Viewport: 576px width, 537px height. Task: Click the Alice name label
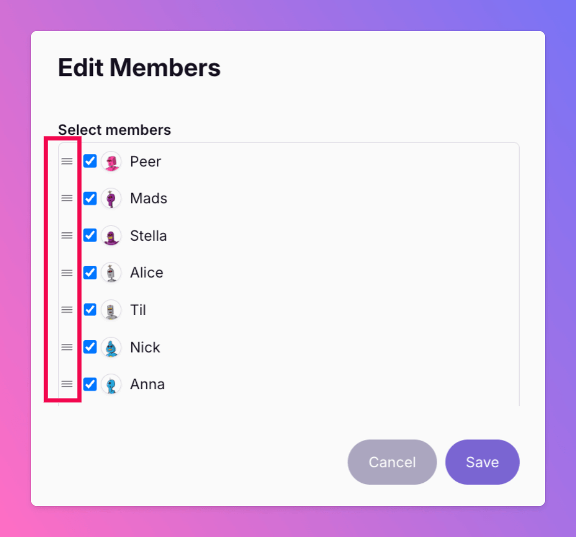[x=147, y=273]
